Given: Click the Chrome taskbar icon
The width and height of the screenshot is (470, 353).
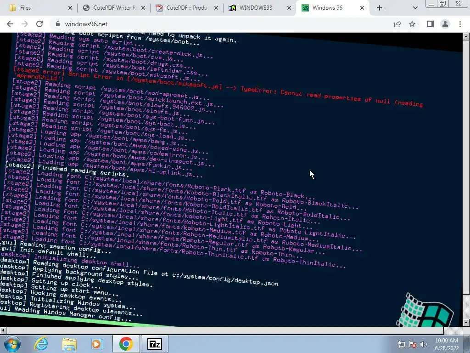Looking at the screenshot, I should (x=126, y=344).
